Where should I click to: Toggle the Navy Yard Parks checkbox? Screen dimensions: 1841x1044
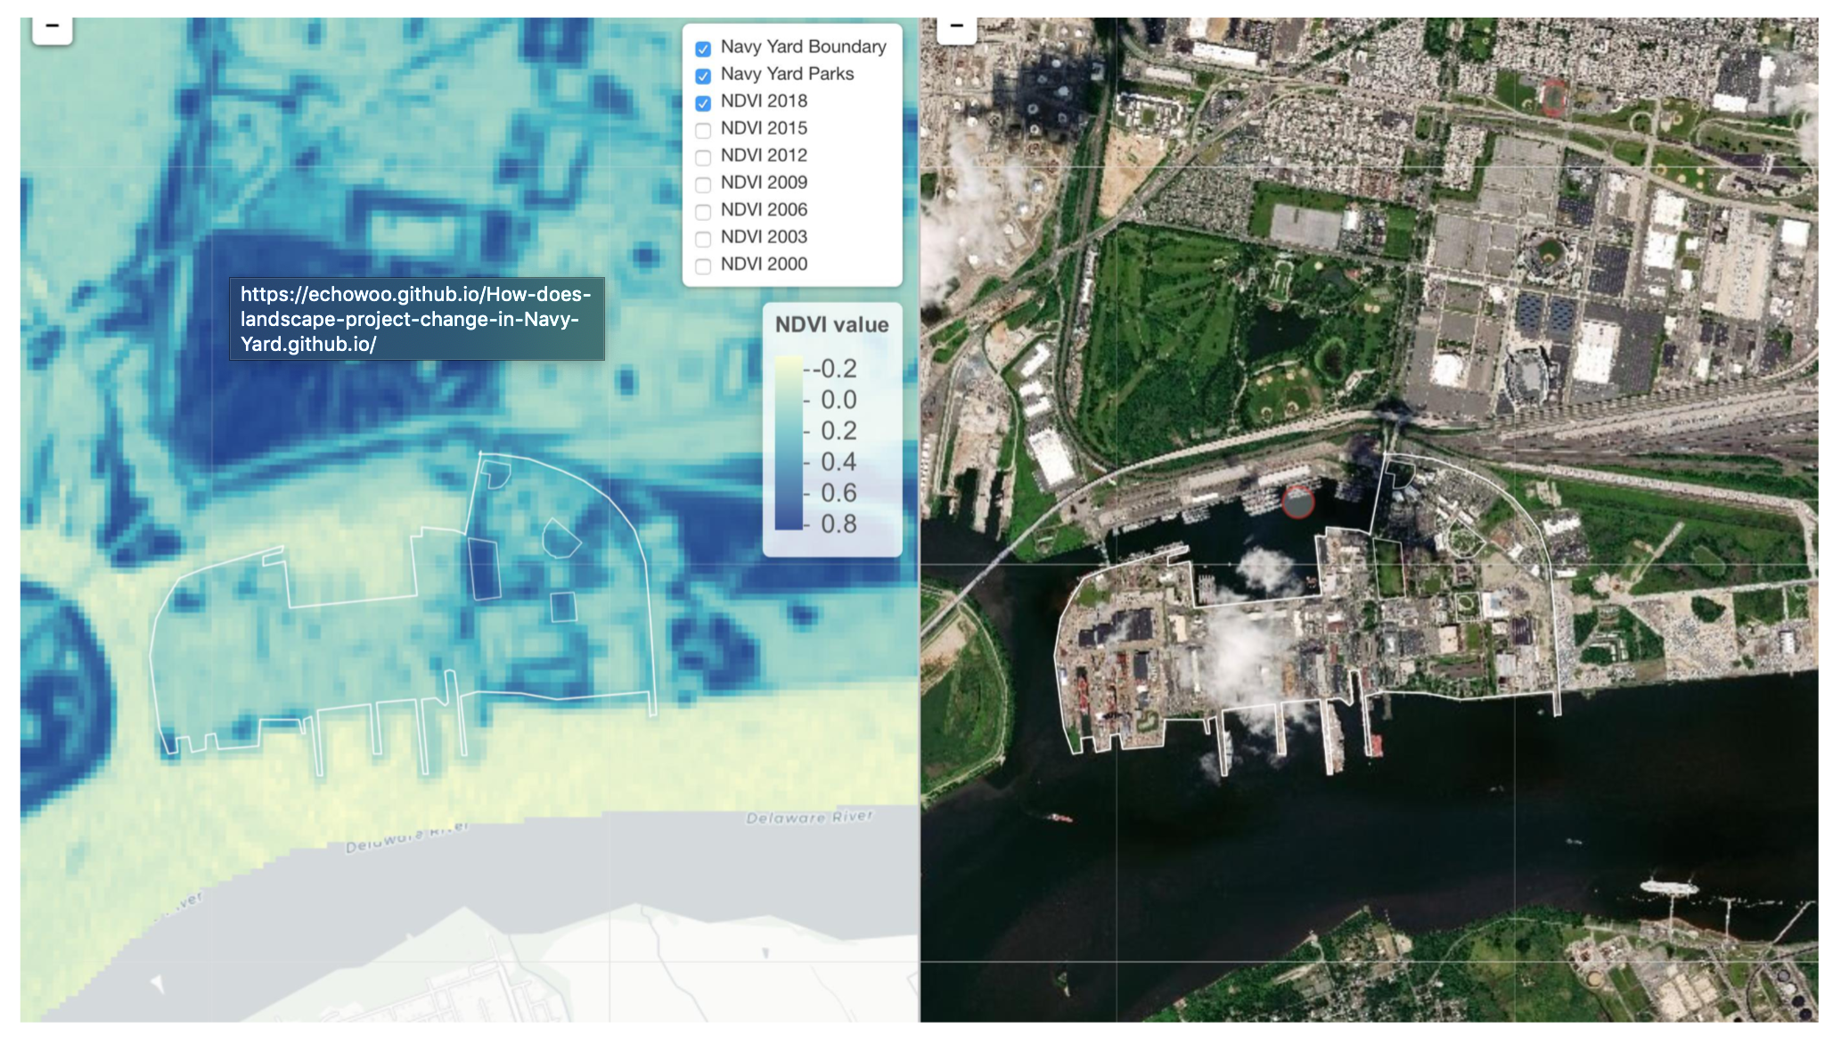coord(703,76)
